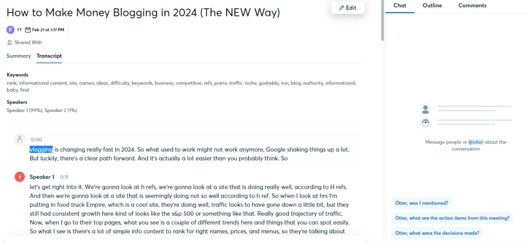
Task: Click the 0:11 timestamp next to Speaker 1
Action: pos(64,177)
